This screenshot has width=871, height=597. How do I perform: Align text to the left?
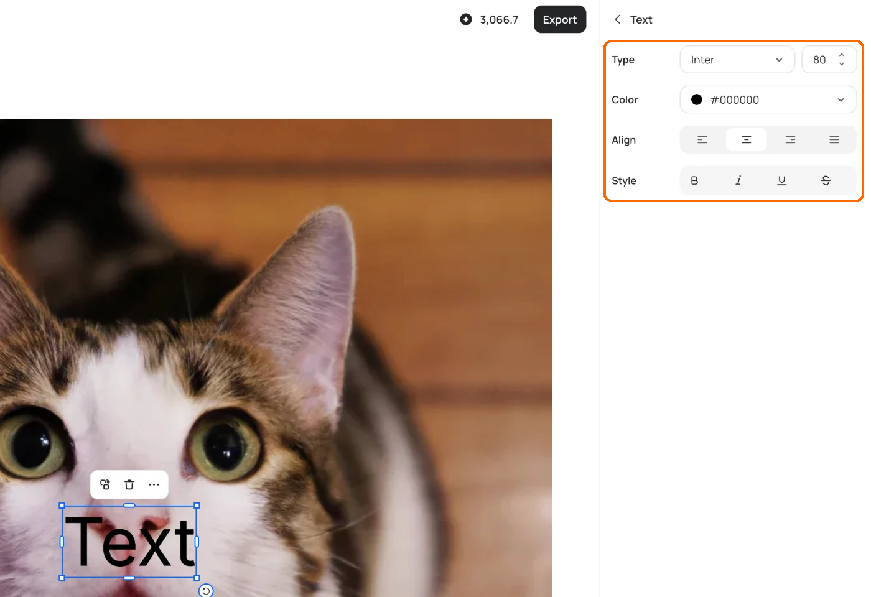click(702, 140)
